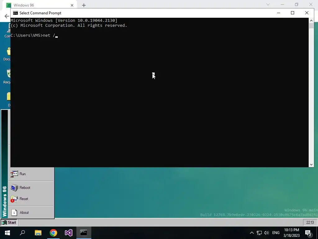Viewport: 318px width, 239px height.
Task: Open the volume speaker tray icon
Action: click(266, 233)
